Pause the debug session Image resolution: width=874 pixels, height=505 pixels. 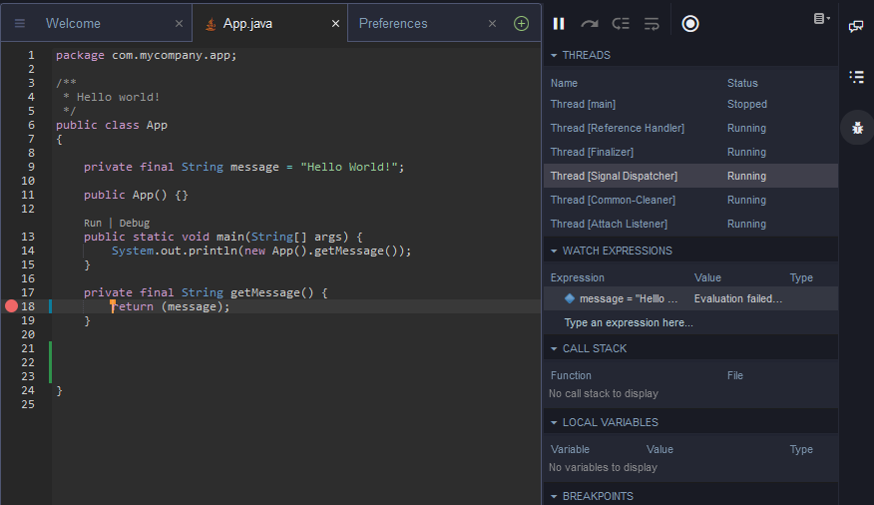pyautogui.click(x=559, y=23)
